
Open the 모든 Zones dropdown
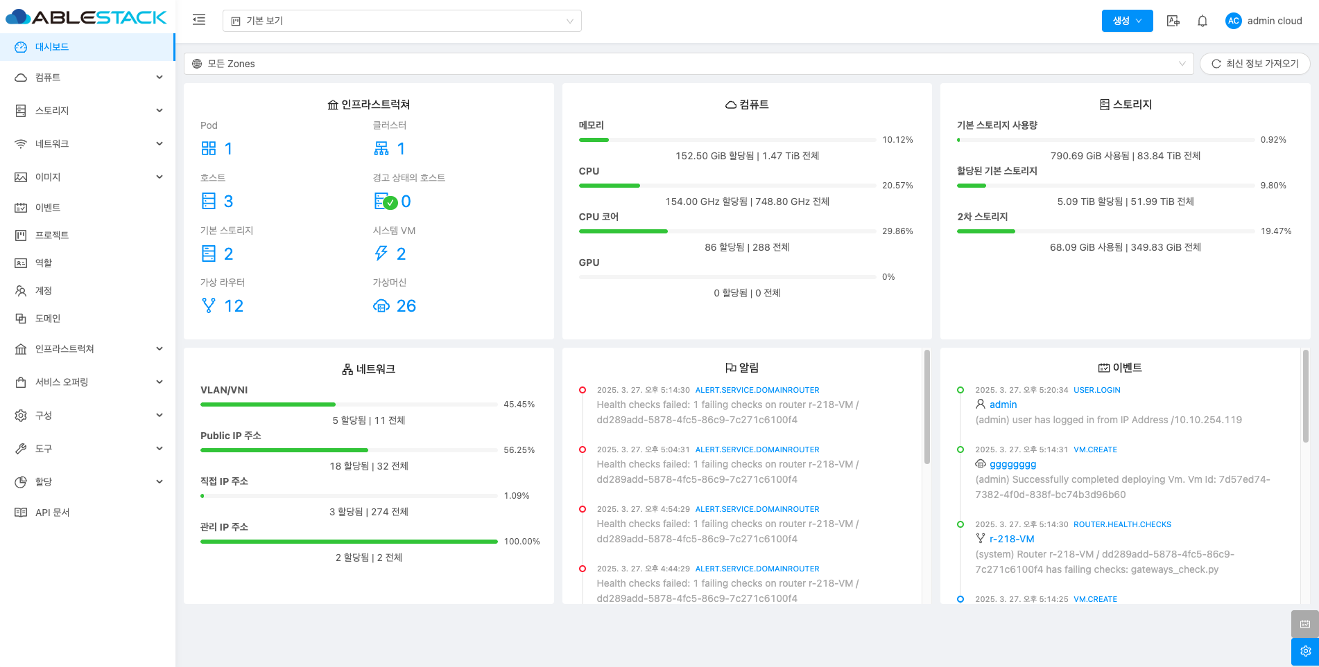[688, 64]
